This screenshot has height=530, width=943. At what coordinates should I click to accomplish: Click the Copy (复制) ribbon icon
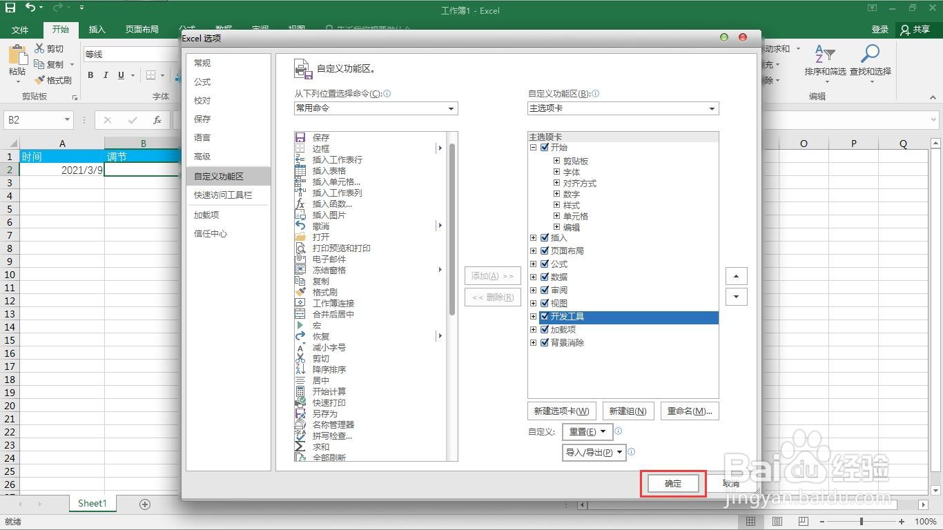40,64
